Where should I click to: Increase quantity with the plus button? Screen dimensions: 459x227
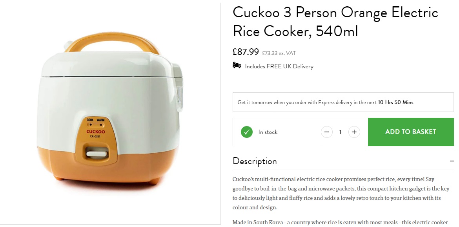tap(354, 132)
